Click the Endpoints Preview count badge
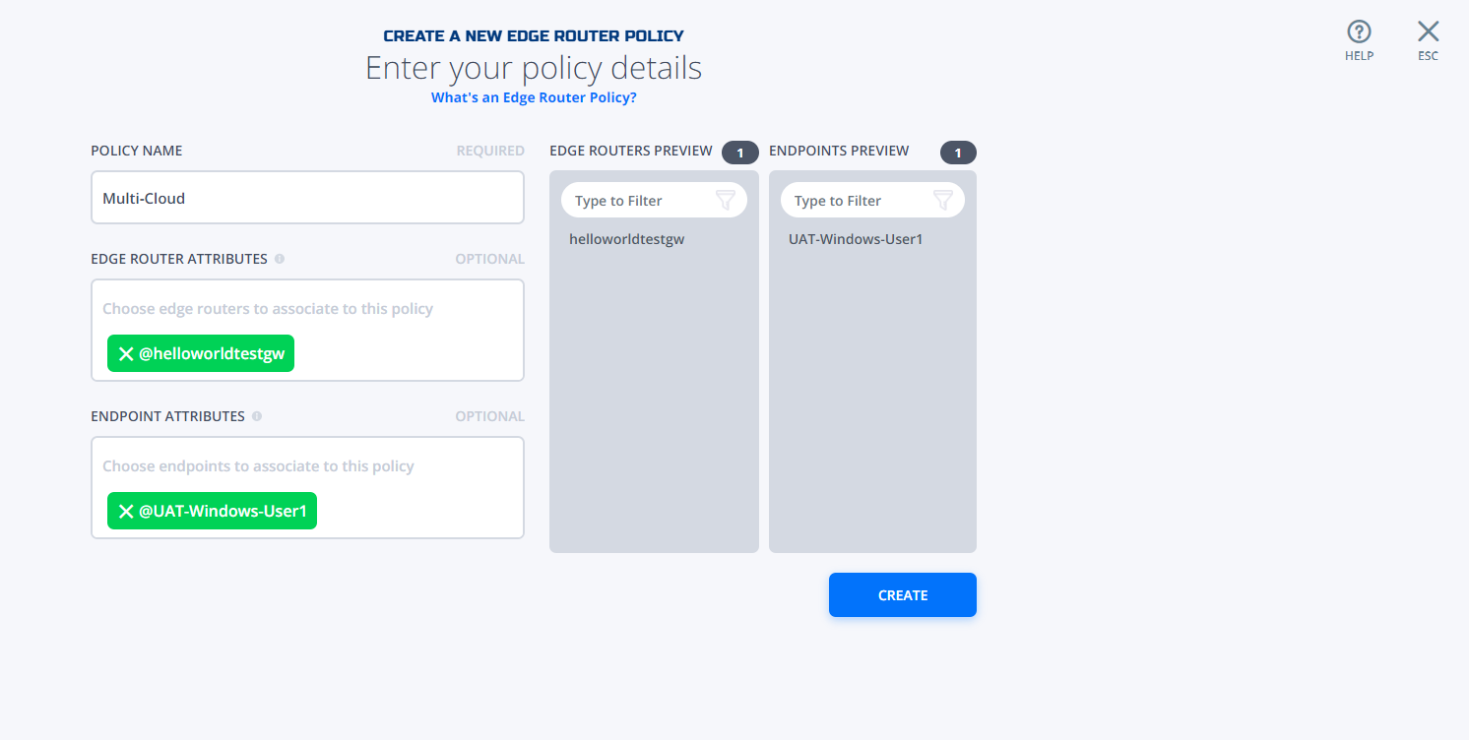Viewport: 1469px width, 740px height. click(958, 153)
